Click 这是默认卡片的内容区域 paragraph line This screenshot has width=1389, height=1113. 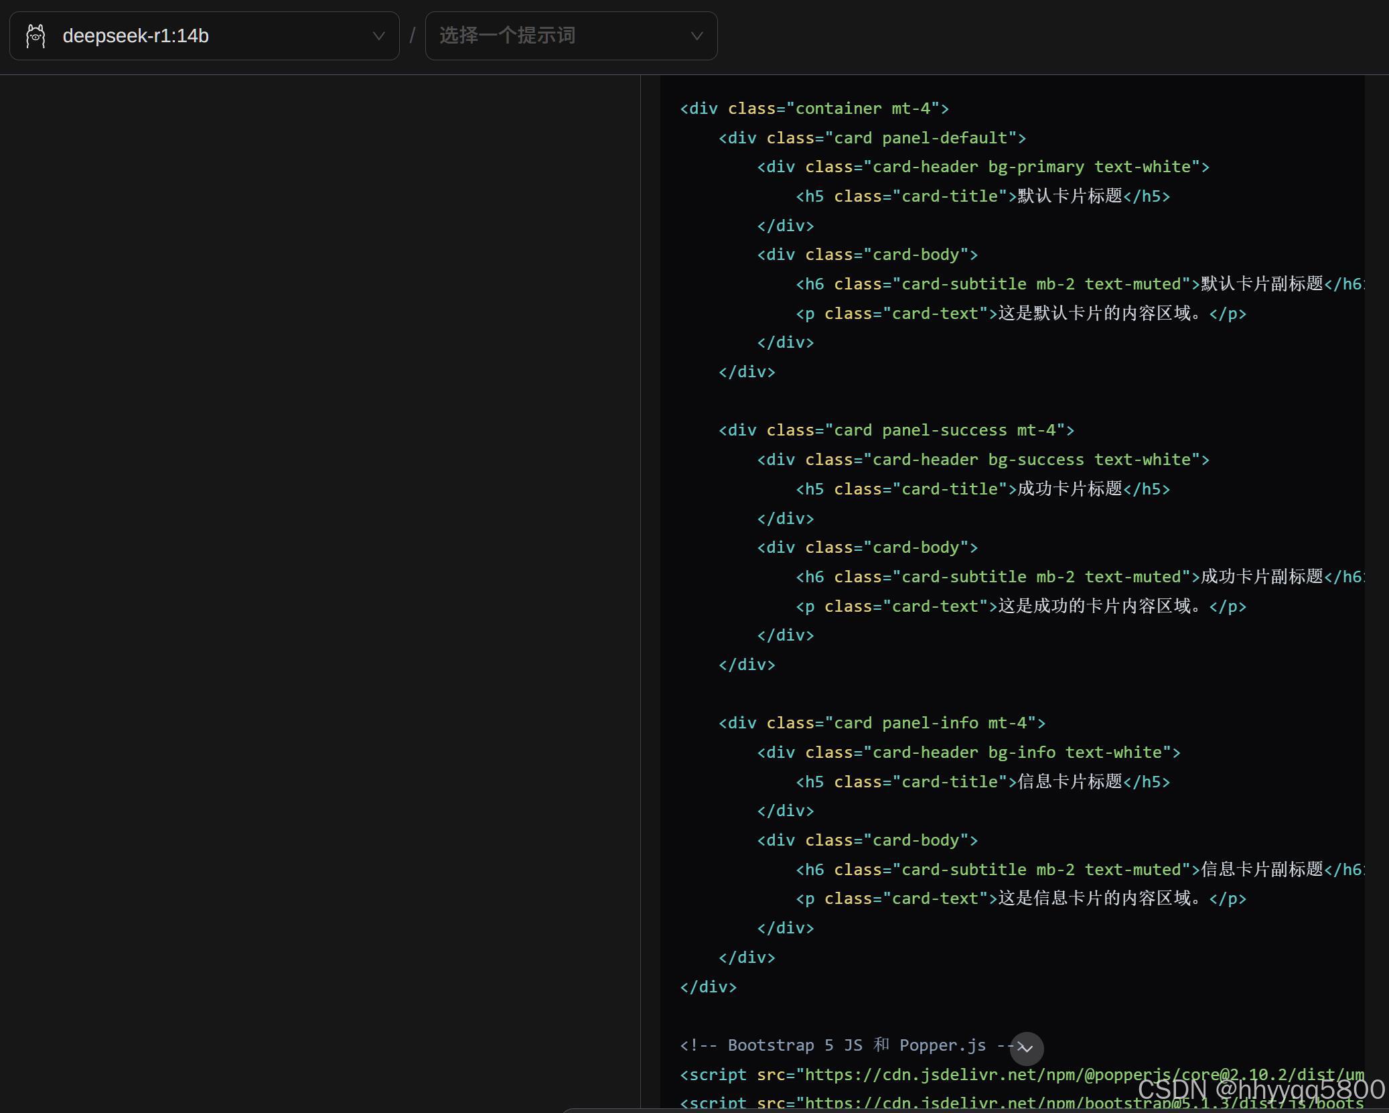(x=1020, y=314)
